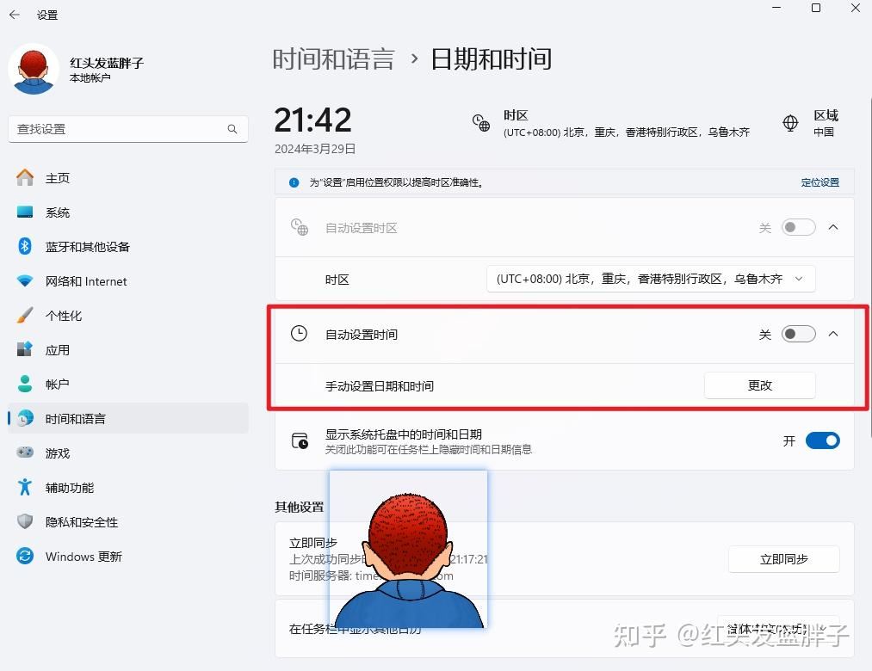Enable the 自动设置时间 toggle
This screenshot has width=872, height=671.
797,334
